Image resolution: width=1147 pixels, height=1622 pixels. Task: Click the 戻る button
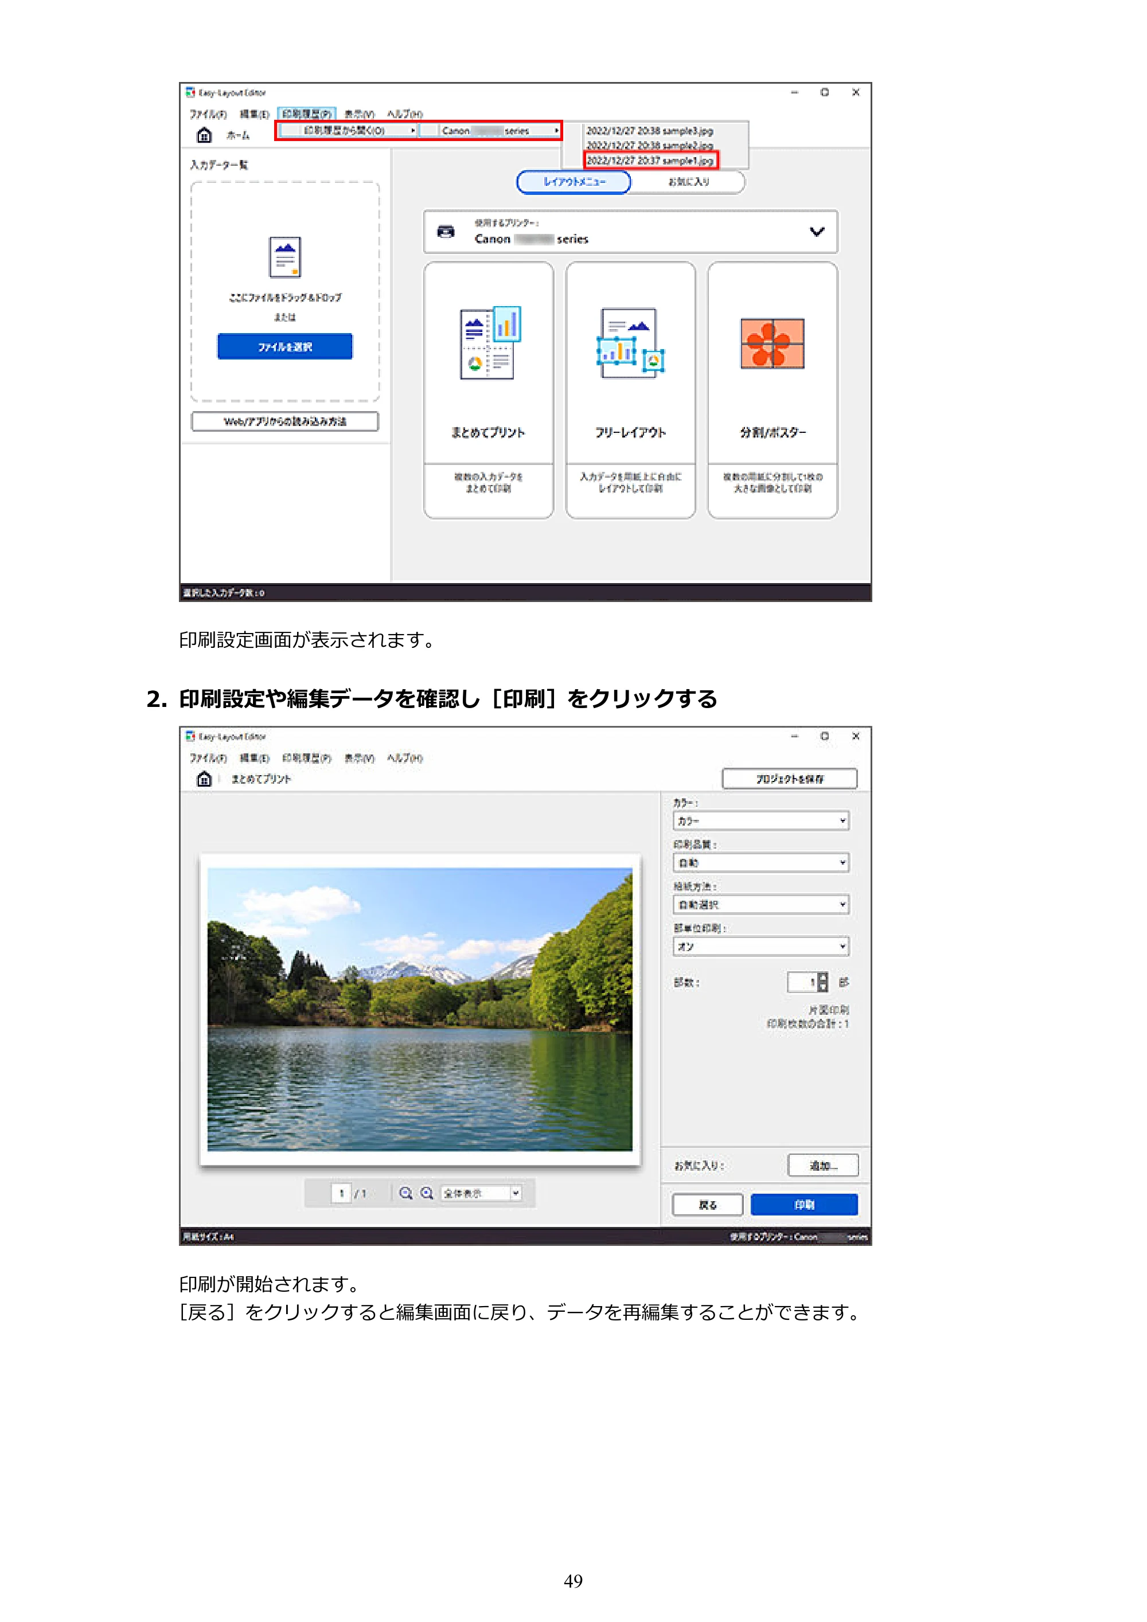click(708, 1205)
